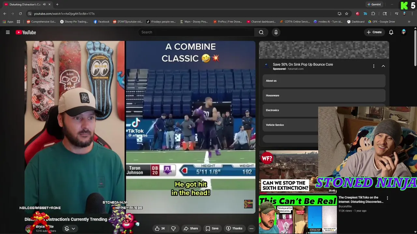Image resolution: width=417 pixels, height=234 pixels.
Task: Open subscription notification bell dropdown
Action: point(70,228)
